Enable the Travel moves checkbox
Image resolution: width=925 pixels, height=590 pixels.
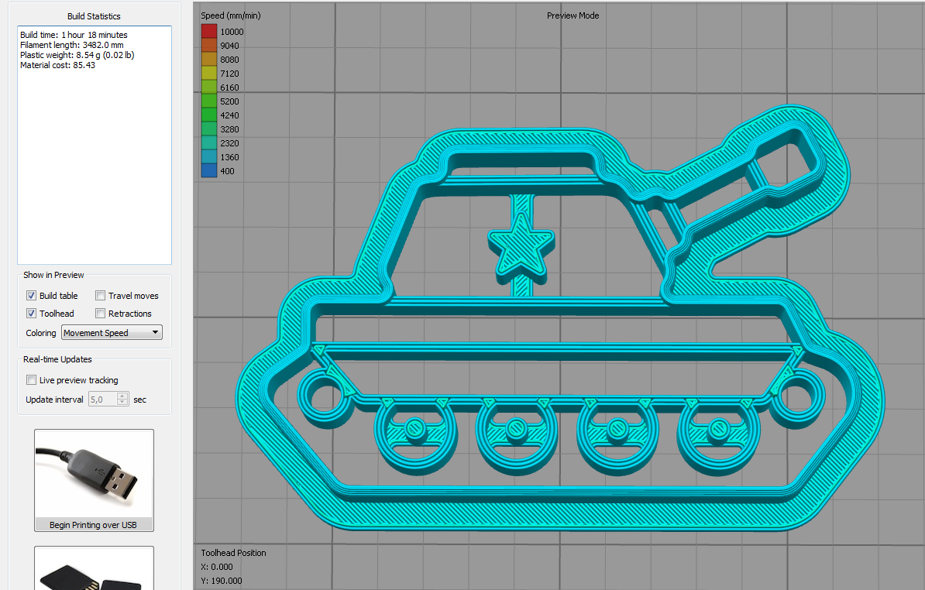tap(100, 295)
